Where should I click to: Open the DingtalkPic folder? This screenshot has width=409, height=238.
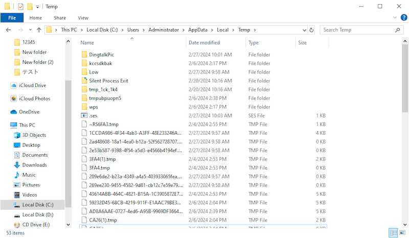tap(101, 54)
